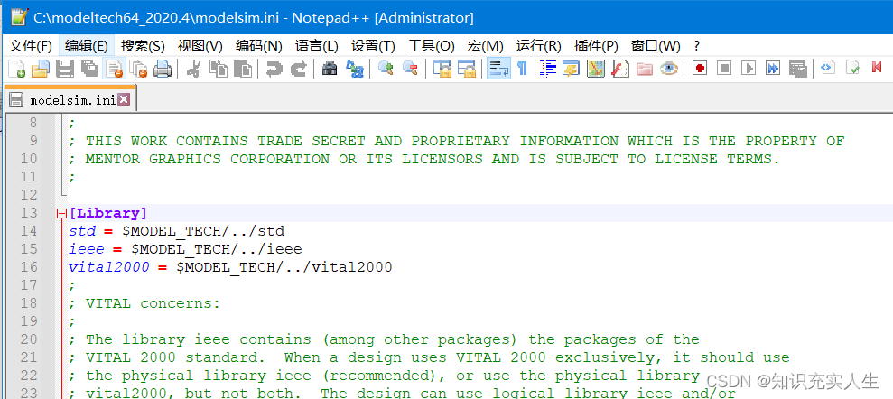Click the line "vital2000 = $MODEL_TECH/../vital2000"
893x399 pixels.
coord(230,267)
